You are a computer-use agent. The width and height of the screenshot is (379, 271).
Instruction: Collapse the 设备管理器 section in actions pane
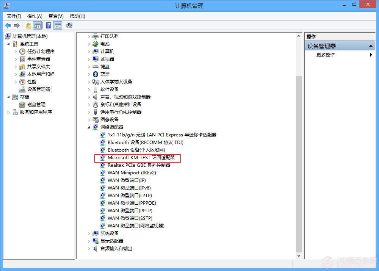point(372,46)
